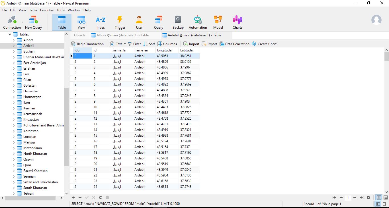Open the Help menu
The image size is (389, 208).
[87, 10]
